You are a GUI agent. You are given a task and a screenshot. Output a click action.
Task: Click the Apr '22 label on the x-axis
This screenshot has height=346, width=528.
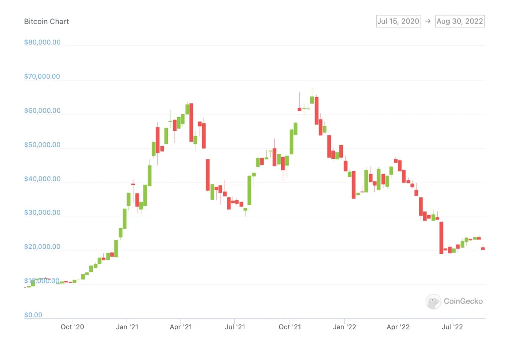click(x=397, y=327)
